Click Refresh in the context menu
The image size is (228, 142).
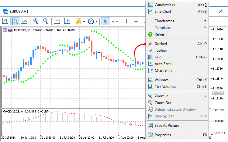point(177,34)
